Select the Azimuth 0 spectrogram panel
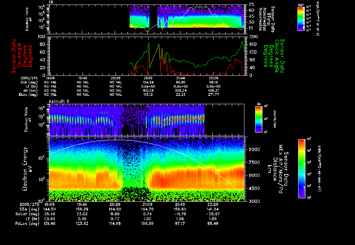This screenshot has width=355, height=245. click(x=147, y=120)
